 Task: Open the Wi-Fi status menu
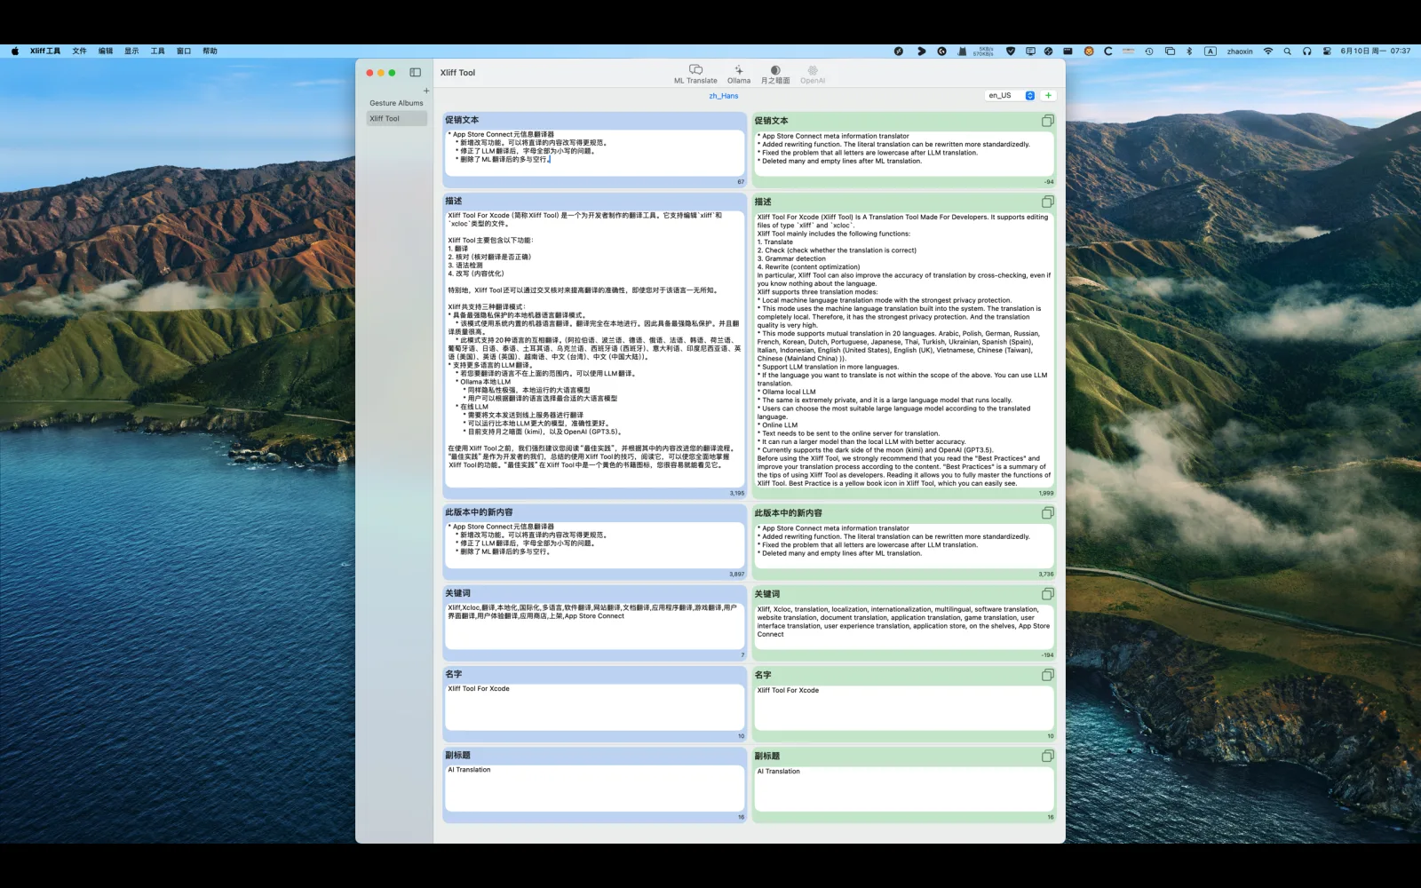point(1268,52)
